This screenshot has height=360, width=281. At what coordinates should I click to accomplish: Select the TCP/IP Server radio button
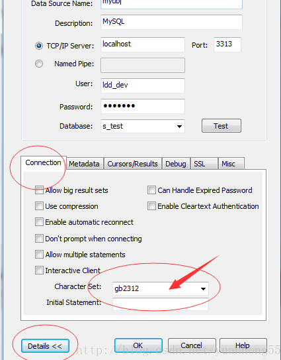coord(39,46)
